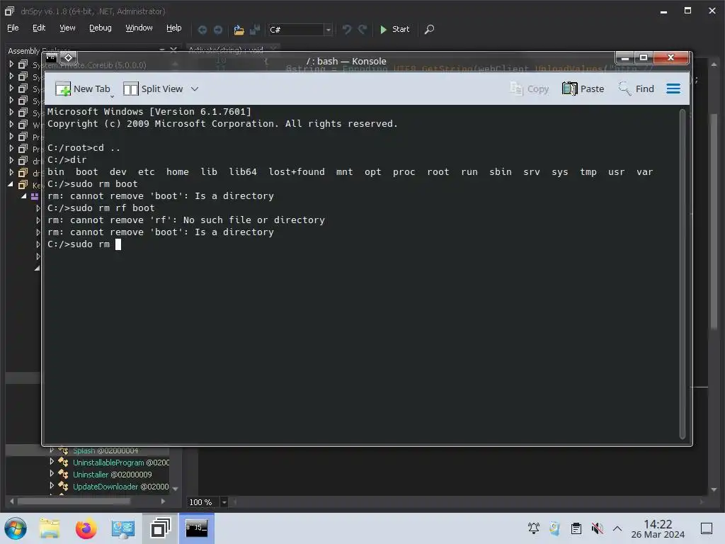725x544 pixels.
Task: Open the Windows Start menu orb
Action: click(16, 528)
